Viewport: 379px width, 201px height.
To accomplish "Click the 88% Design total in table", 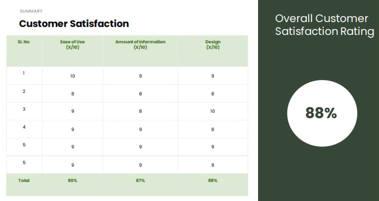I will tap(213, 180).
